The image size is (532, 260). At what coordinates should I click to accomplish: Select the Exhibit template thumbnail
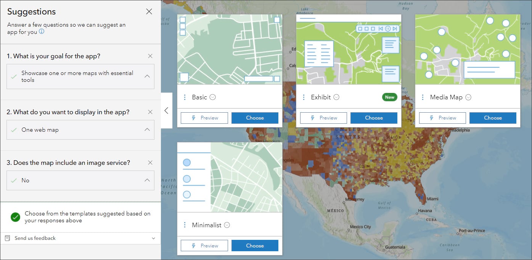tap(349, 49)
